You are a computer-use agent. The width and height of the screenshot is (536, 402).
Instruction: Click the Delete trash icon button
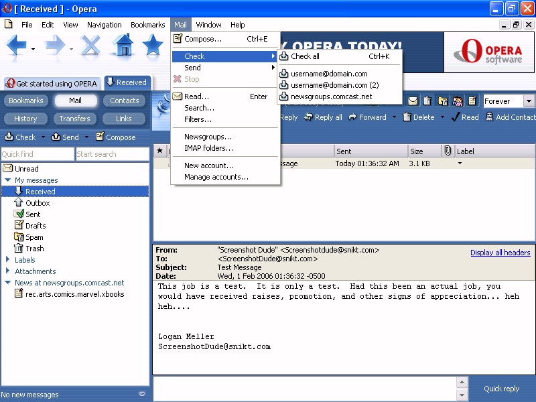[418, 117]
